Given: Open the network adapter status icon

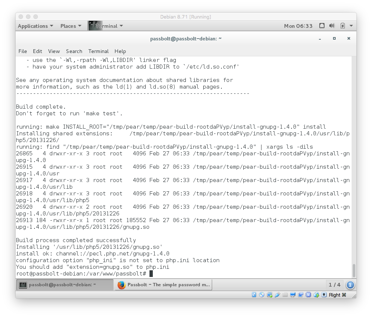Looking at the screenshot, I should 270,295.
